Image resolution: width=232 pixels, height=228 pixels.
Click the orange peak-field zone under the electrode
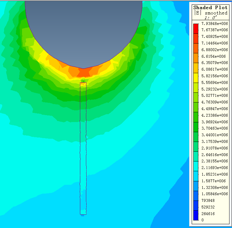click(x=83, y=72)
